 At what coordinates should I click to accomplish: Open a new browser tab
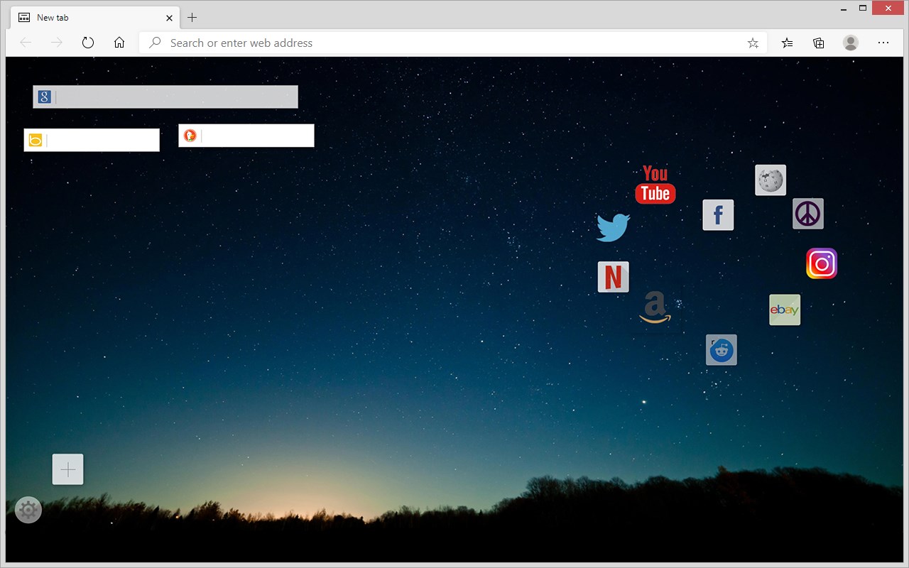192,18
